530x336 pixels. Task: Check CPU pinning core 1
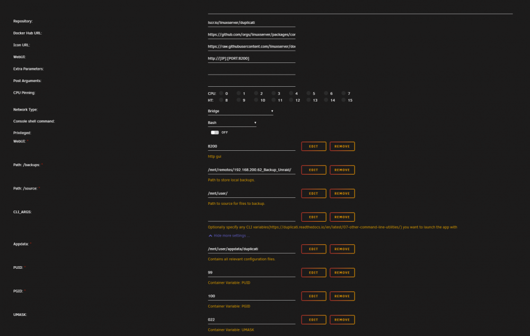238,94
